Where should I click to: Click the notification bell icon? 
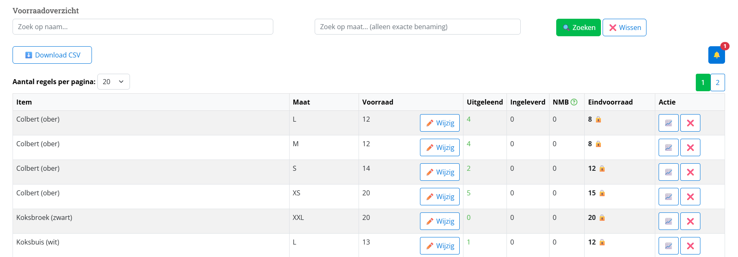716,55
